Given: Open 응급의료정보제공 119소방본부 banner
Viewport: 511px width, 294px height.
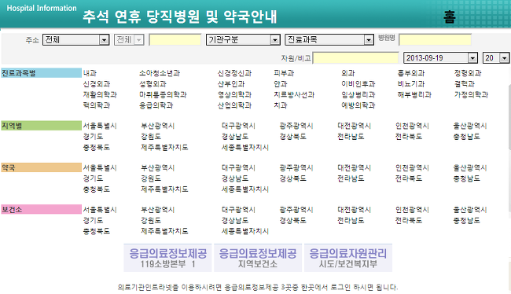Looking at the screenshot, I should (167, 258).
